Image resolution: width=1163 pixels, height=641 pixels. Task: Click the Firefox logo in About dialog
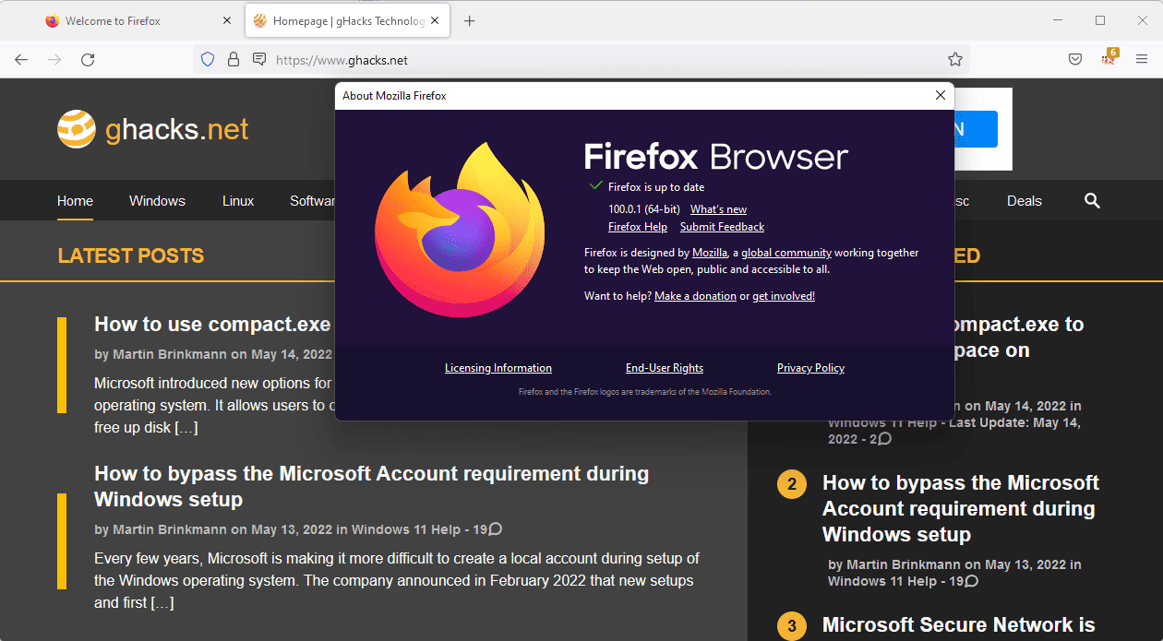460,230
